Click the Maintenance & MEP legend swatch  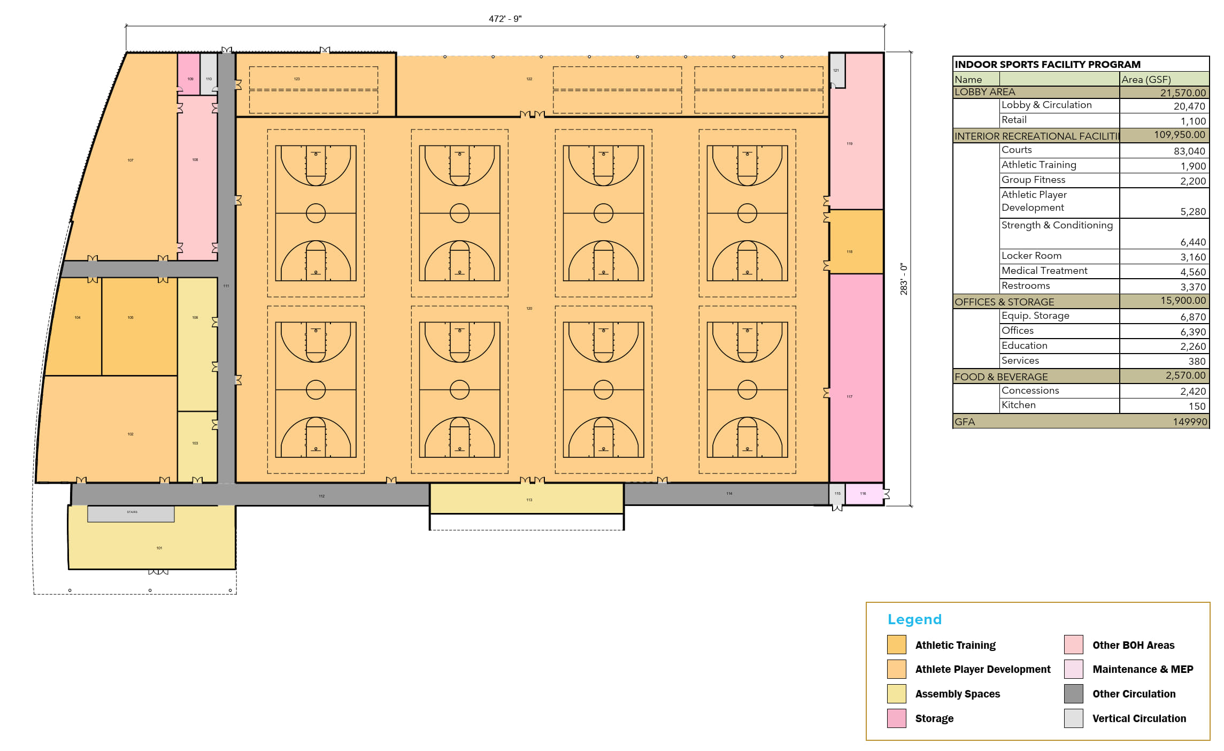point(1073,669)
